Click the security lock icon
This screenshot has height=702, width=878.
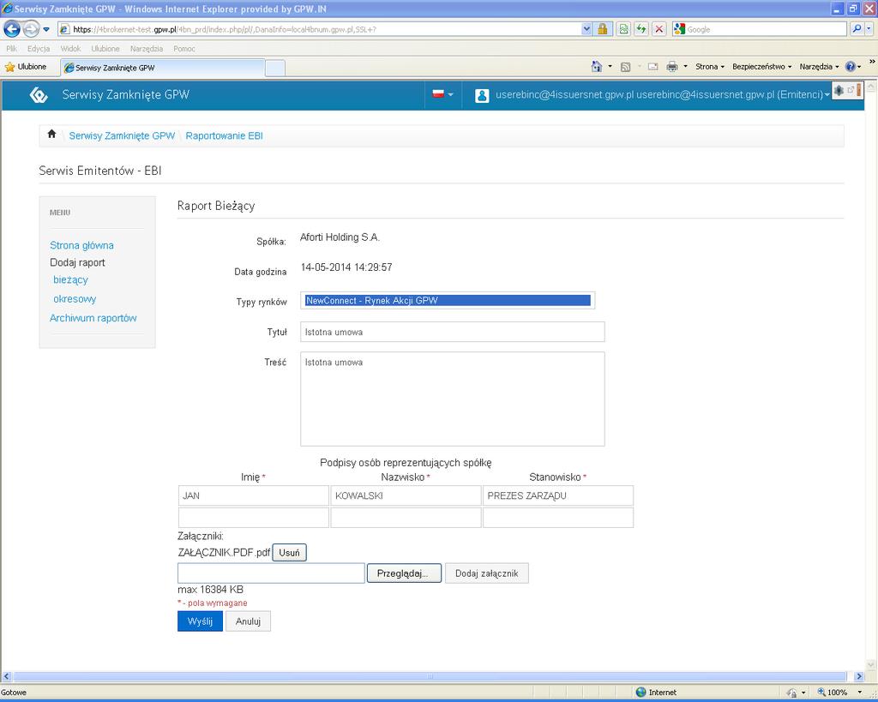coord(603,29)
